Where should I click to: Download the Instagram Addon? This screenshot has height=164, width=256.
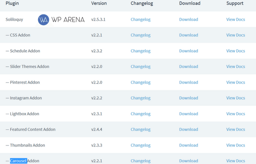click(189, 98)
